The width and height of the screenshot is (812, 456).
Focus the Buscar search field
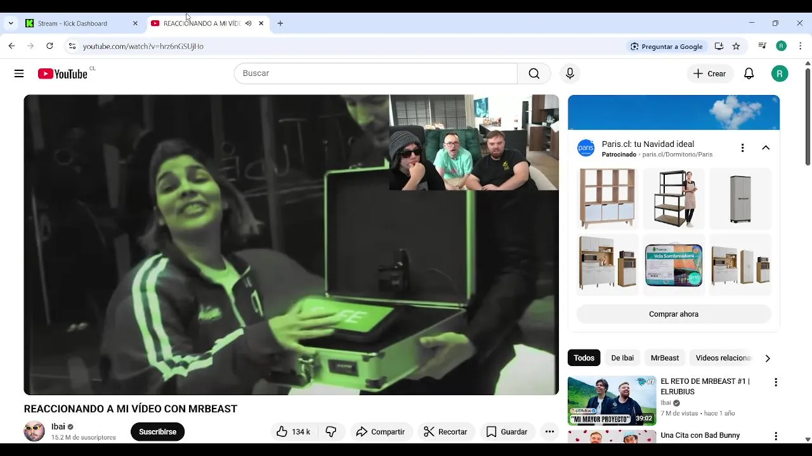pos(376,73)
